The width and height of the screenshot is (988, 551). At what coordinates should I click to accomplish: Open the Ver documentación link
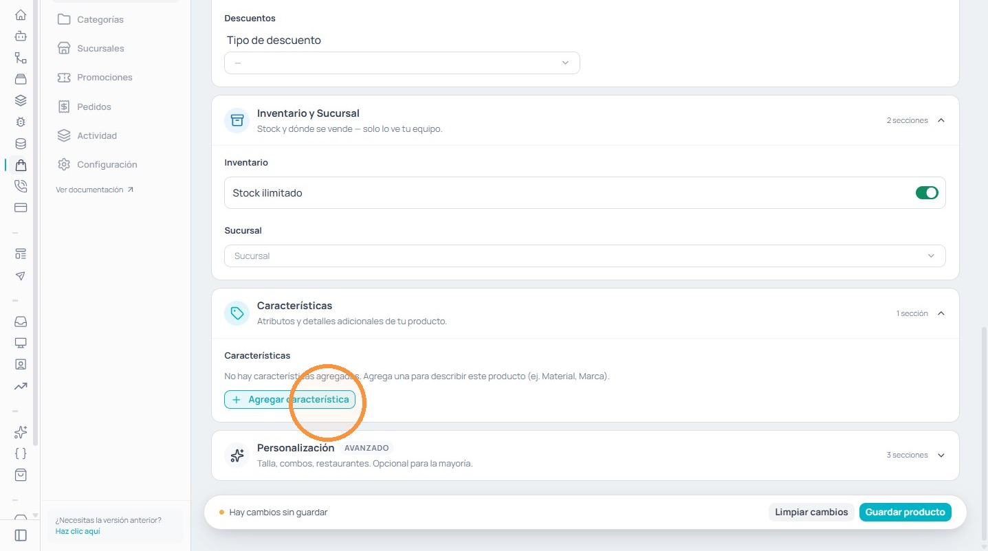[x=95, y=190]
